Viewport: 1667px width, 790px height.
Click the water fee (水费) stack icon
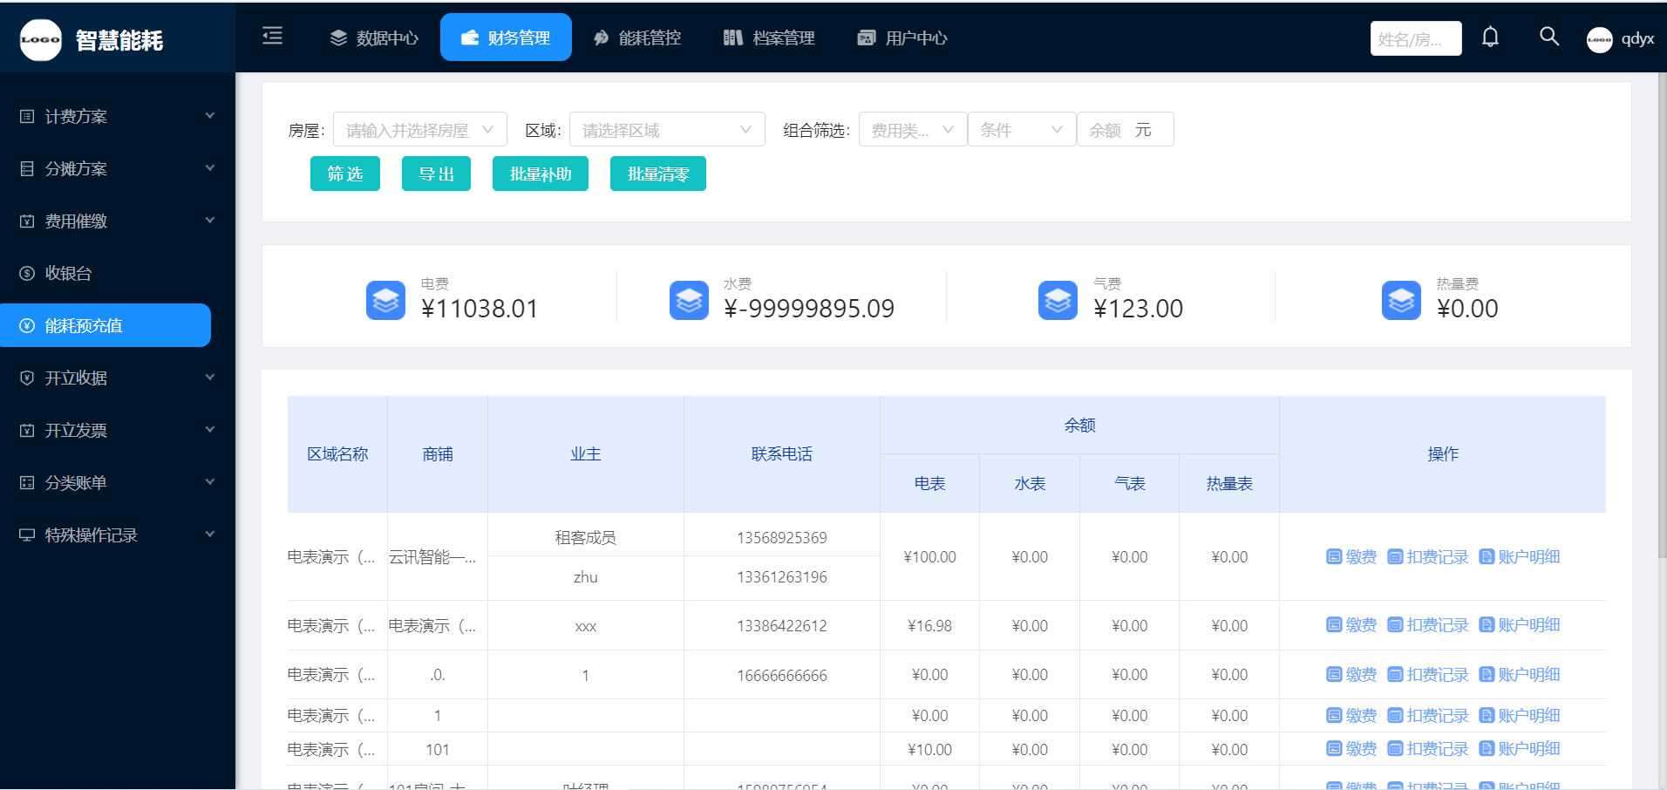coord(689,301)
